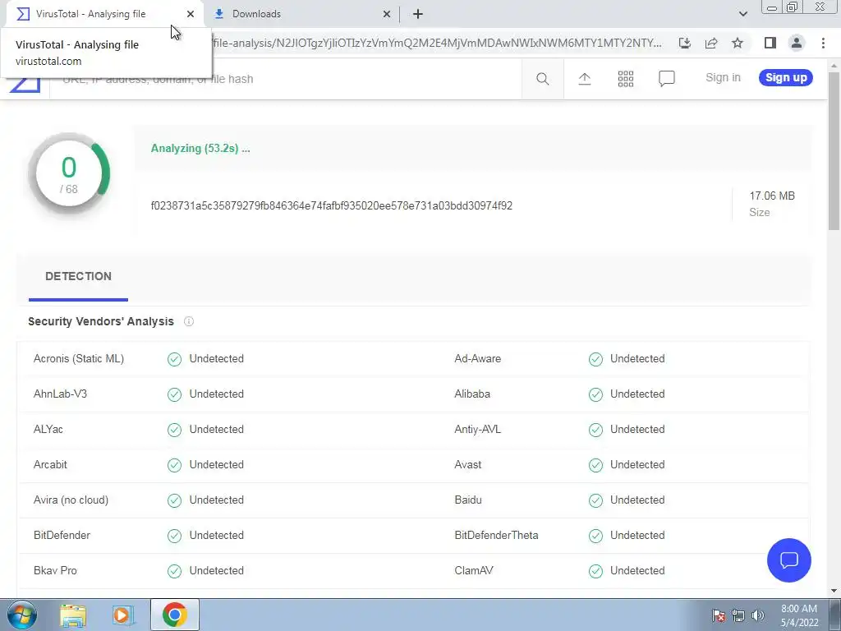Open the media player taskbar icon

123,615
